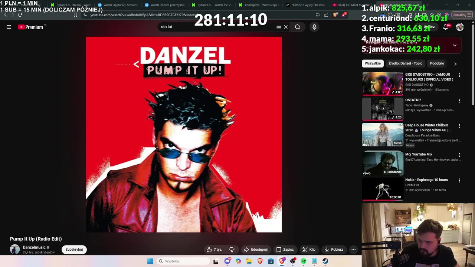The width and height of the screenshot is (475, 267).
Task: Play the L'amour Toujours thumbnail
Action: [383, 84]
